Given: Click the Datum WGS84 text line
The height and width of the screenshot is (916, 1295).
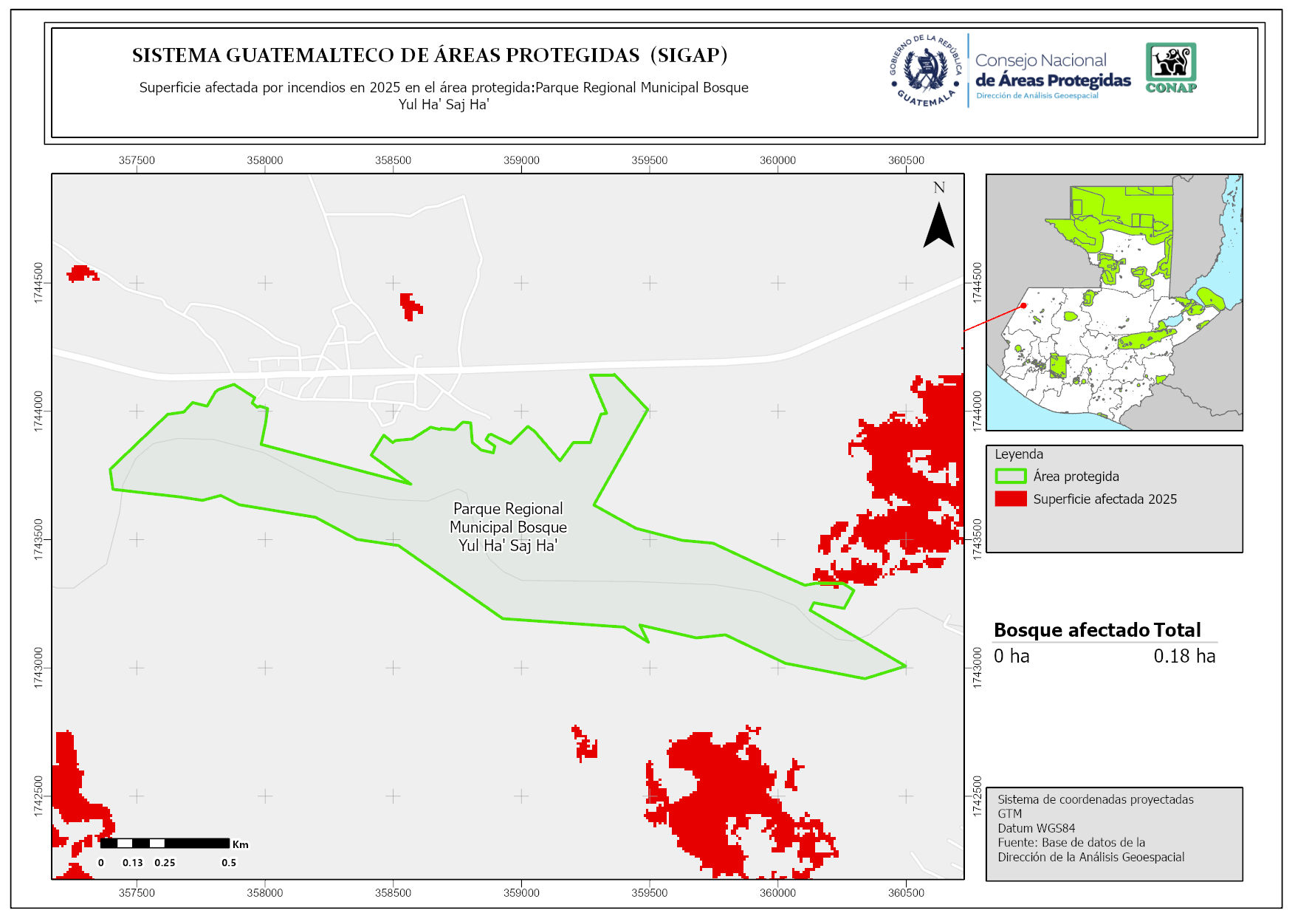Looking at the screenshot, I should [1036, 828].
